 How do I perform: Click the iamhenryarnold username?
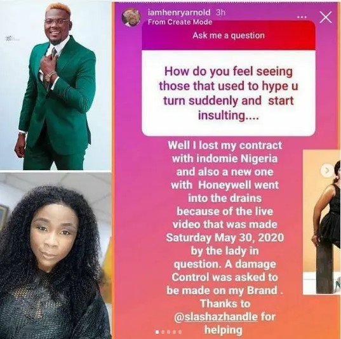tap(179, 13)
